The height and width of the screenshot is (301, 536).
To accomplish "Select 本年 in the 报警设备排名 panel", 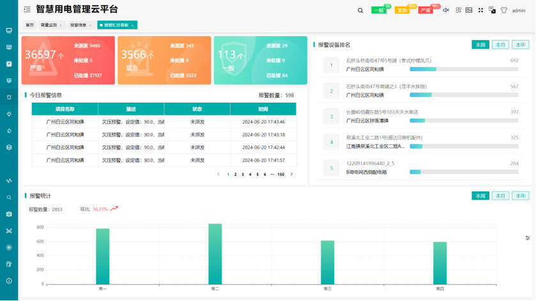I will coord(521,45).
